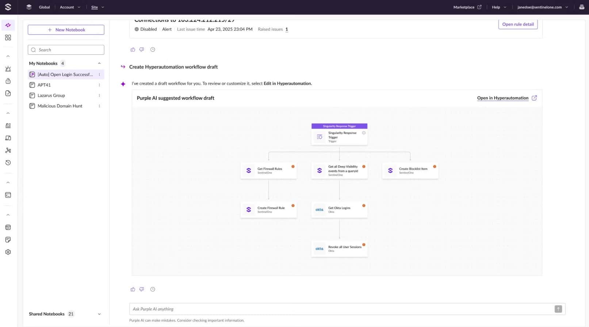Open the Purple AI sidebar icon

[x=8, y=25]
